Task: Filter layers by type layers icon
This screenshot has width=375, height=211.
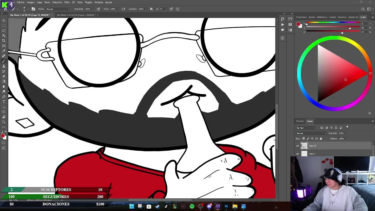Action: (331, 128)
